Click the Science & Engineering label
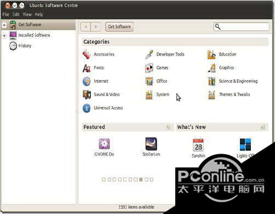 [238, 81]
